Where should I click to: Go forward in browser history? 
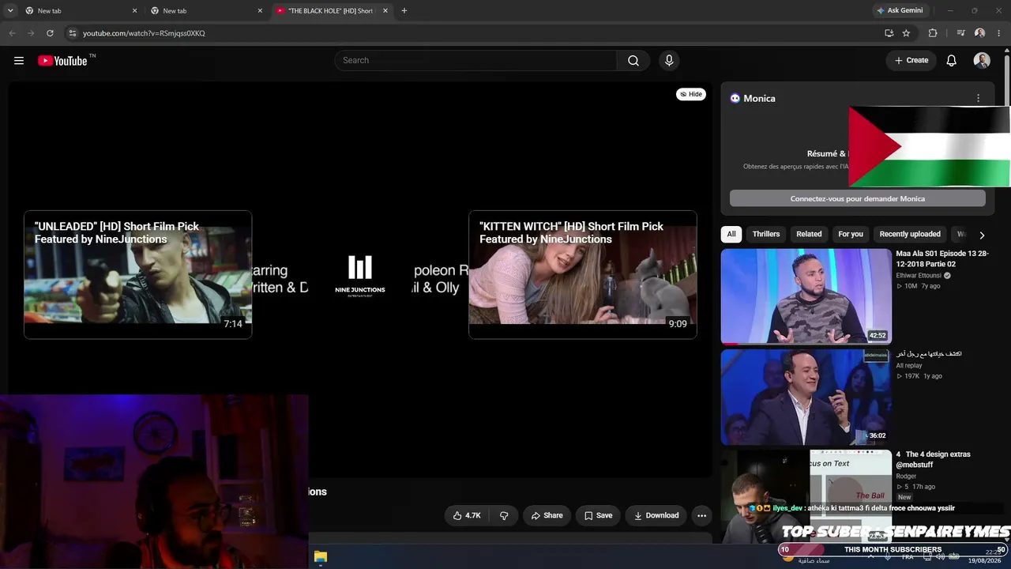tap(31, 33)
